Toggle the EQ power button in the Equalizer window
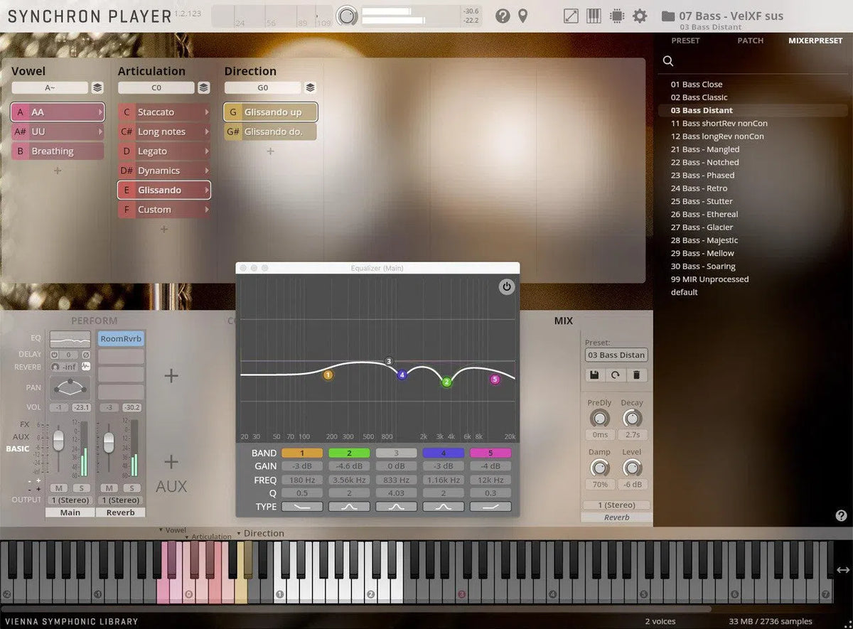853x629 pixels. coord(506,286)
